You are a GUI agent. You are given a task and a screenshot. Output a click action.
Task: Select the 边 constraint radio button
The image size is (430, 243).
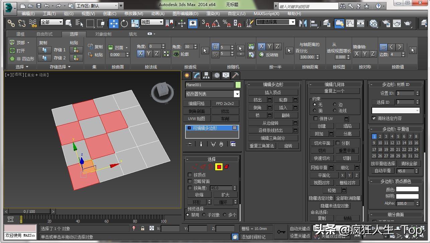[x=334, y=105]
